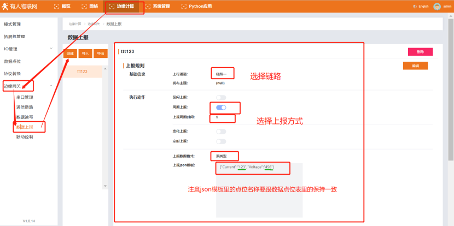Click the admin user avatar
This screenshot has width=454, height=226.
click(436, 7)
